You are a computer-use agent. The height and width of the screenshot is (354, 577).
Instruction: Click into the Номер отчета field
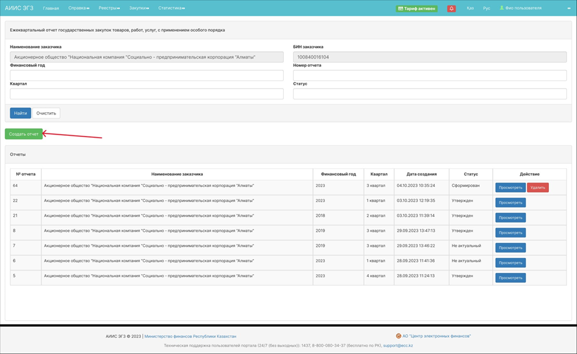point(430,75)
